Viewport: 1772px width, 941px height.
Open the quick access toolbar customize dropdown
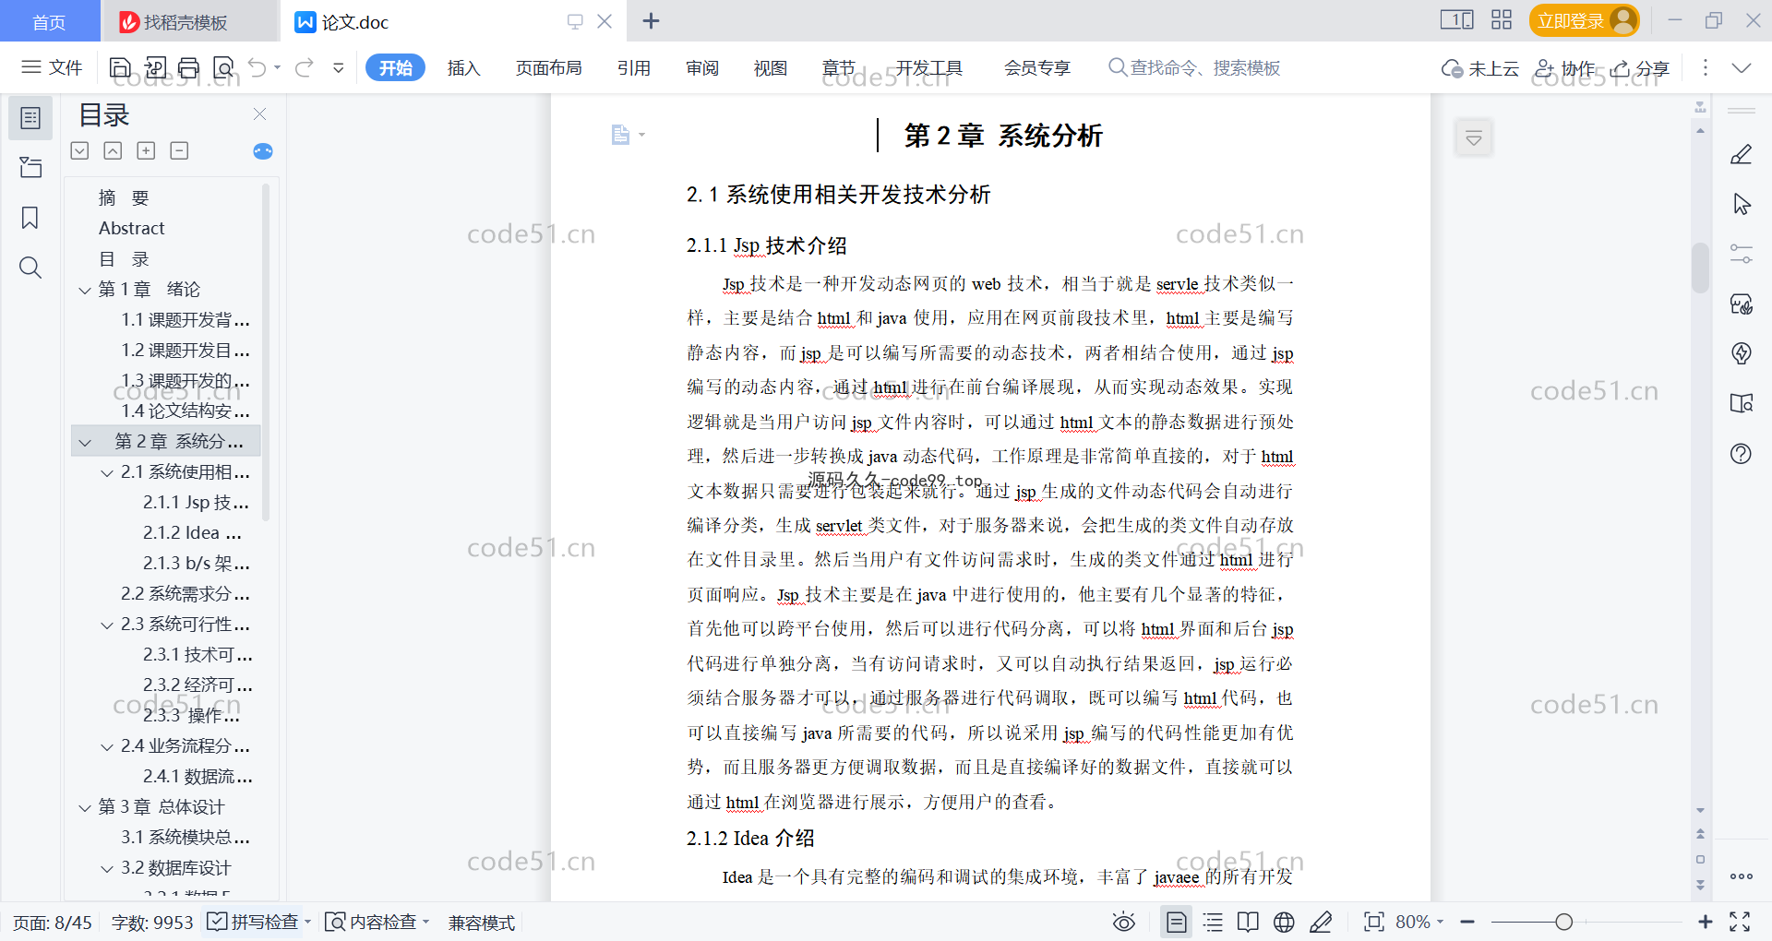(x=339, y=67)
